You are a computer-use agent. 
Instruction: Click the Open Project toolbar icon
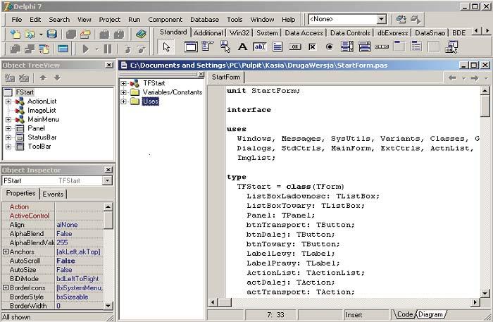tap(85, 34)
